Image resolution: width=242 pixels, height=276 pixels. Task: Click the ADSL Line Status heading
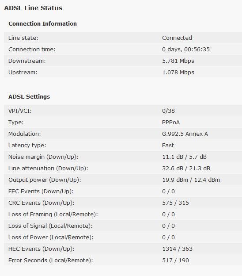(33, 8)
